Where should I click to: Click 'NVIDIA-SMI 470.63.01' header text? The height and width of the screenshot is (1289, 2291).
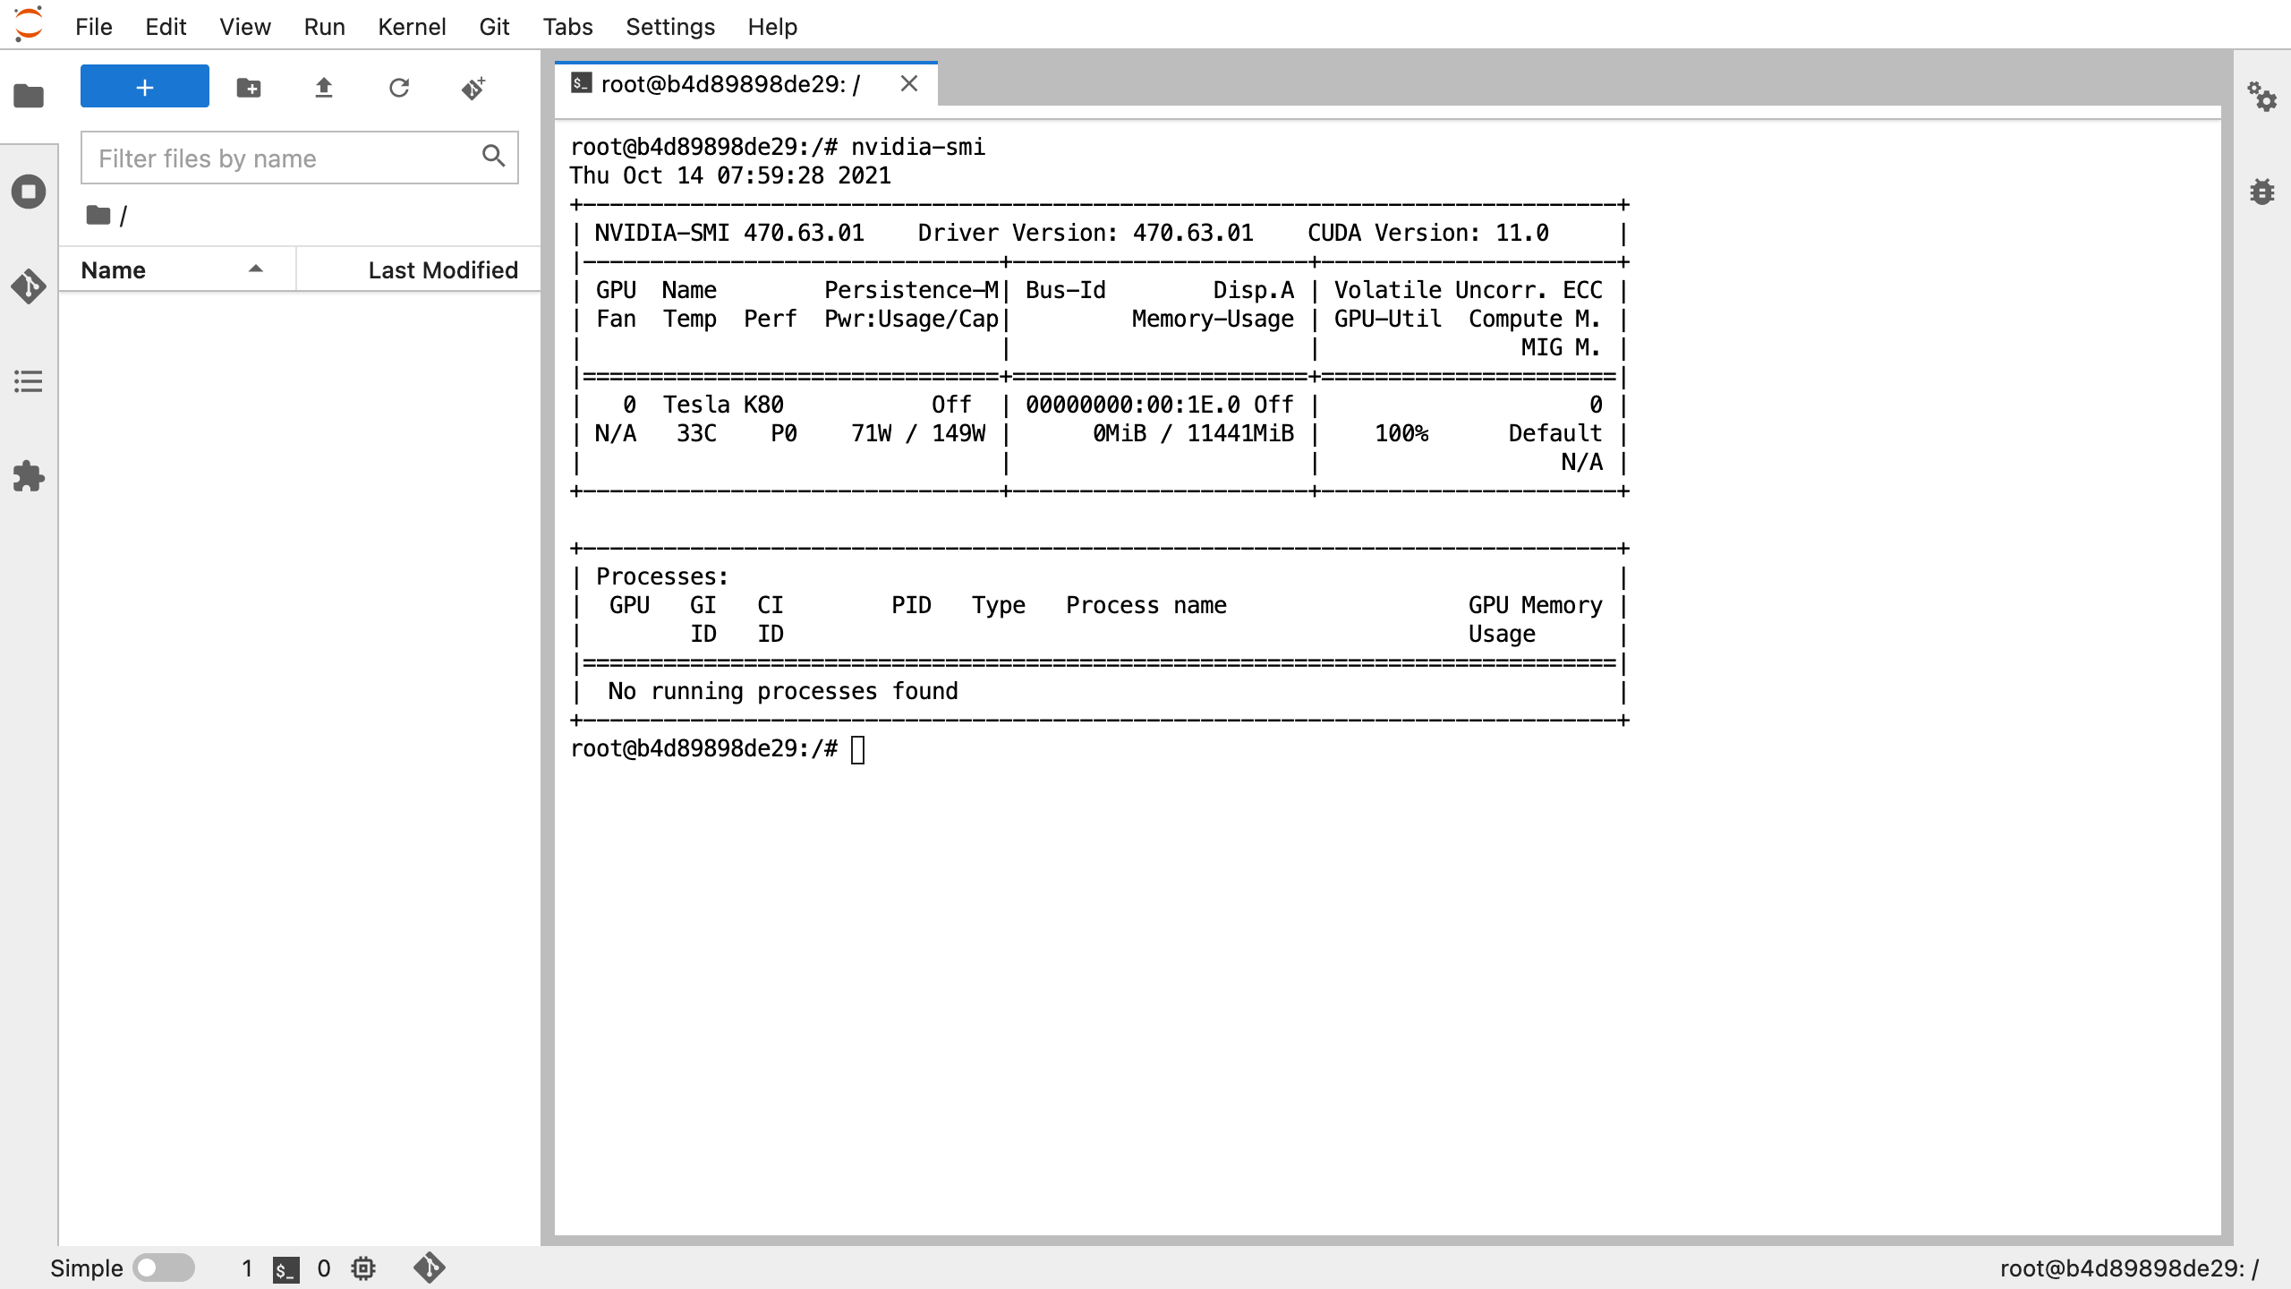(729, 233)
